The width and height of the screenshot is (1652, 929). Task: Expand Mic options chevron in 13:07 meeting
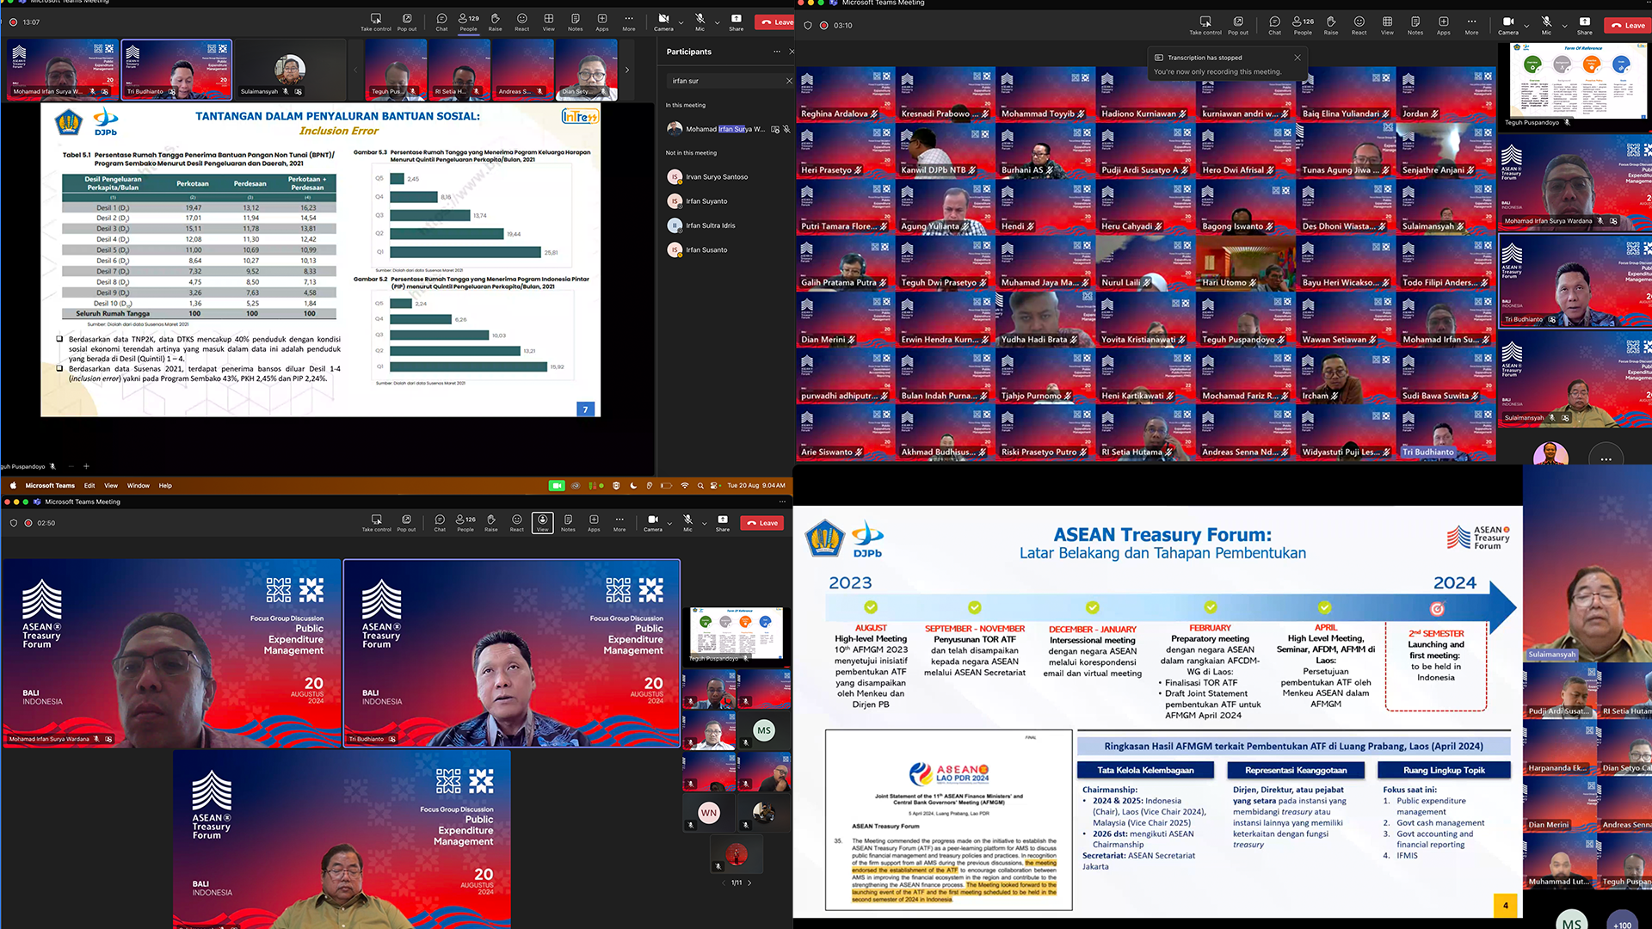click(717, 22)
